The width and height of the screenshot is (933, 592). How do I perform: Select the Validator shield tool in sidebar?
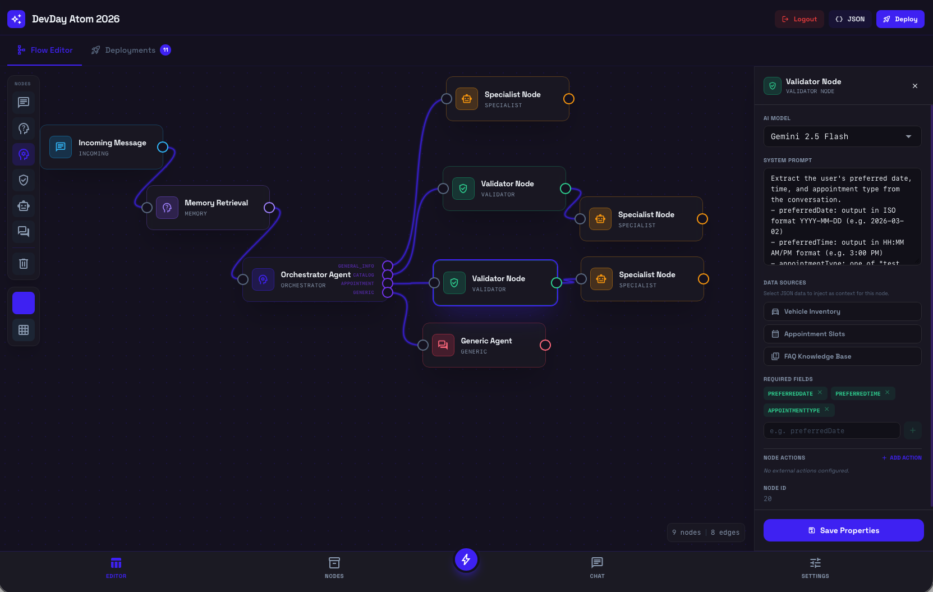[x=24, y=180]
